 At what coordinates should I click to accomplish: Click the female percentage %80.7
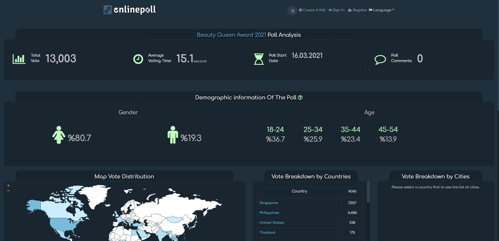[79, 138]
